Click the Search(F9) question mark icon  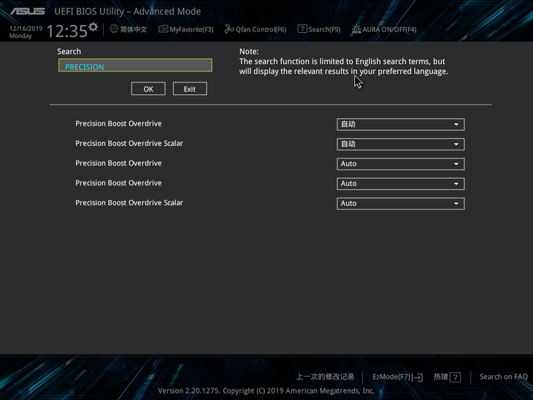point(302,29)
